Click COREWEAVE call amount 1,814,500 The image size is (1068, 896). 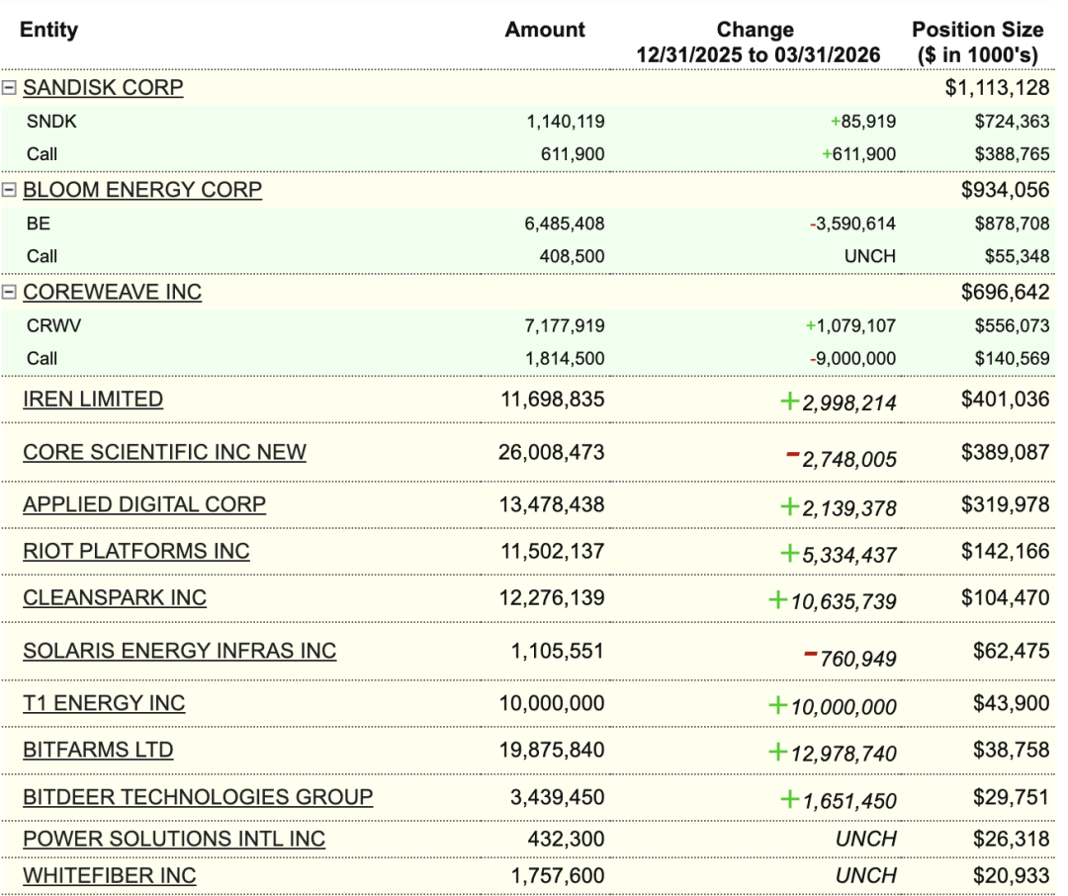click(x=565, y=358)
